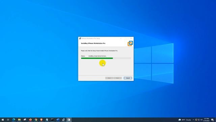Open network settings from the system tray

tap(199, 120)
